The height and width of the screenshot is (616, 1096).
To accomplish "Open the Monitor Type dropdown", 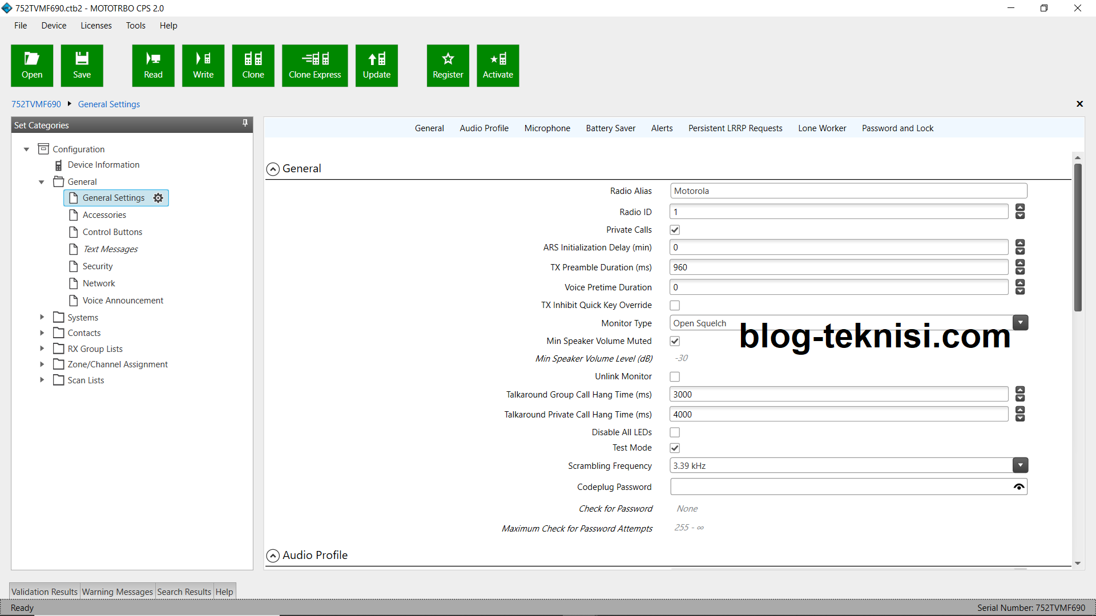I will coord(1020,323).
